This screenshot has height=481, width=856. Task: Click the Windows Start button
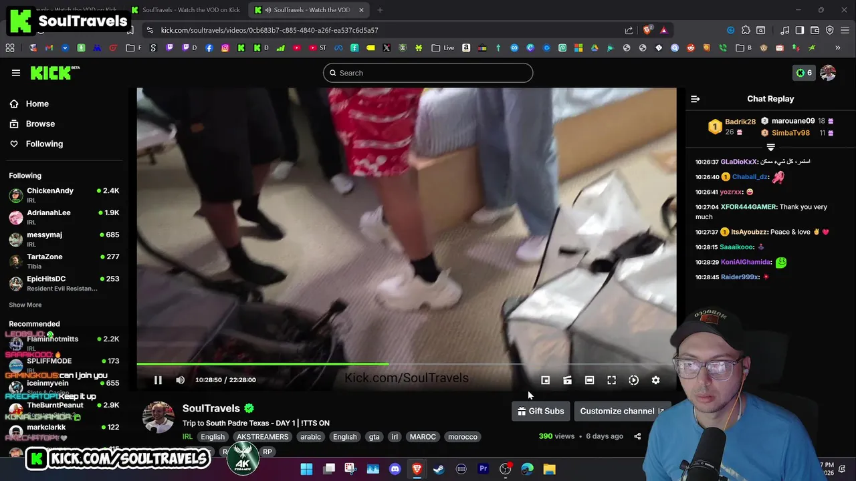coord(306,469)
